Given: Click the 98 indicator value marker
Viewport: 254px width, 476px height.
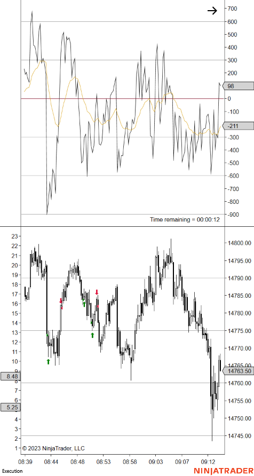Looking at the screenshot, I should pyautogui.click(x=238, y=86).
